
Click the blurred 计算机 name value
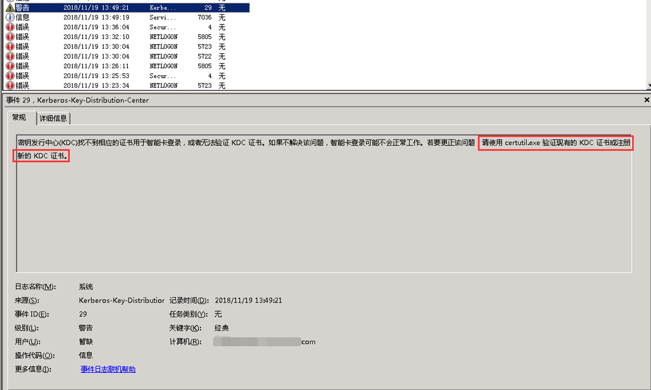(265, 341)
